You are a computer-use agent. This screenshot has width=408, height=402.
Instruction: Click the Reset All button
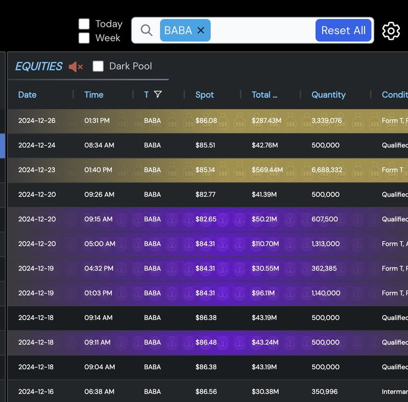343,30
